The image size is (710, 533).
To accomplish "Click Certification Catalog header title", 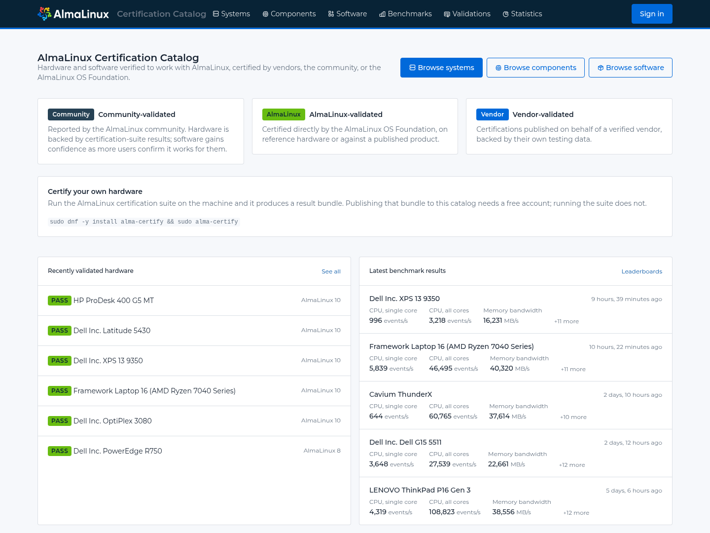I will [162, 14].
